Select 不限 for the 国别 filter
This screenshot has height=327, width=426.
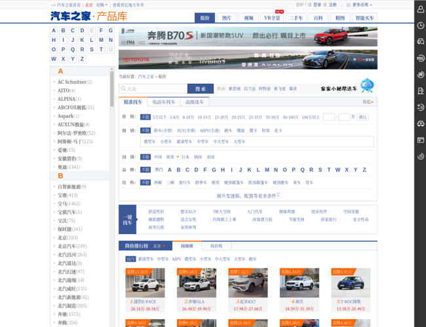pyautogui.click(x=145, y=157)
